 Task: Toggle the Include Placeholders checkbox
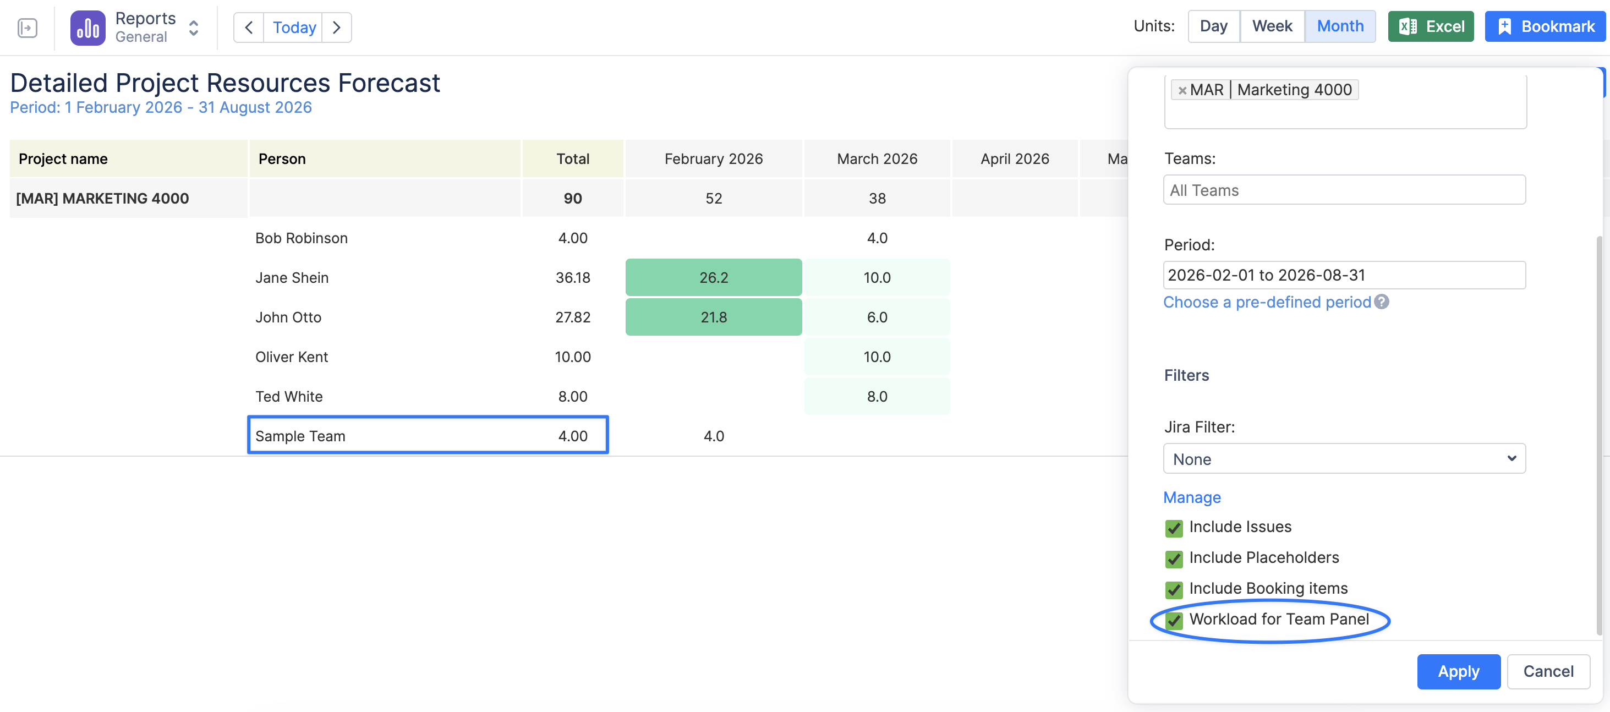1174,559
